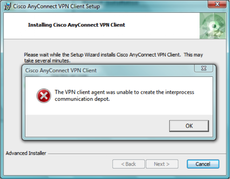Click the Setup window title text

tap(56, 6)
